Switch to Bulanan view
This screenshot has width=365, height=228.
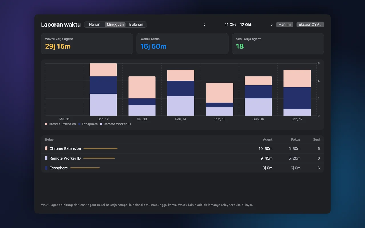point(136,25)
